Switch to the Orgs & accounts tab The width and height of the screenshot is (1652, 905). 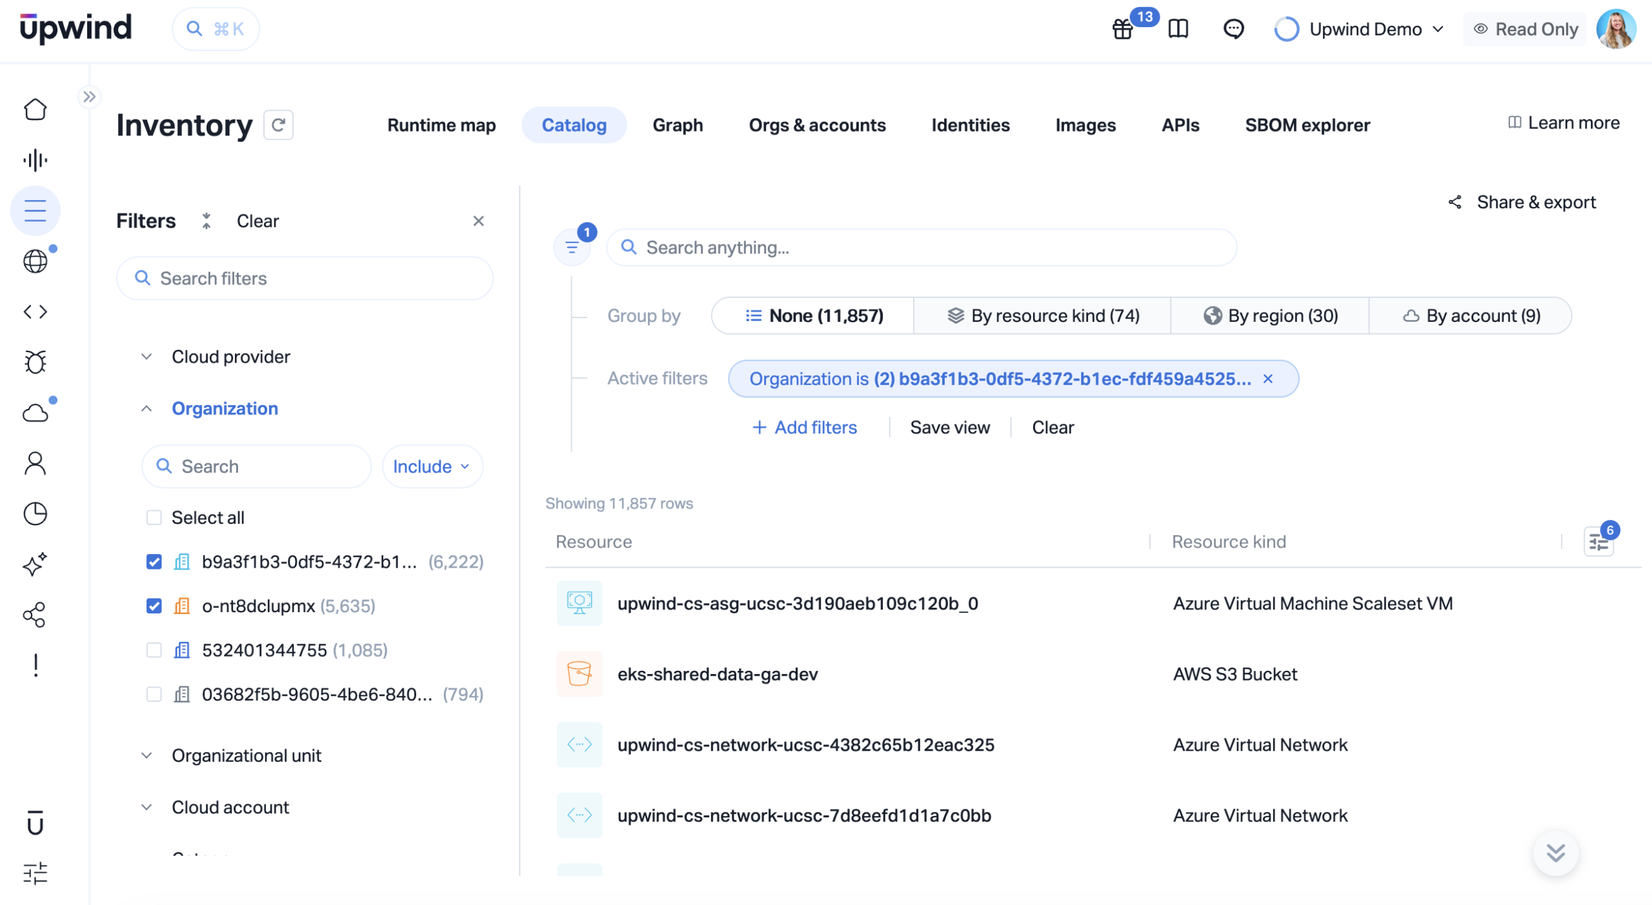tap(817, 124)
